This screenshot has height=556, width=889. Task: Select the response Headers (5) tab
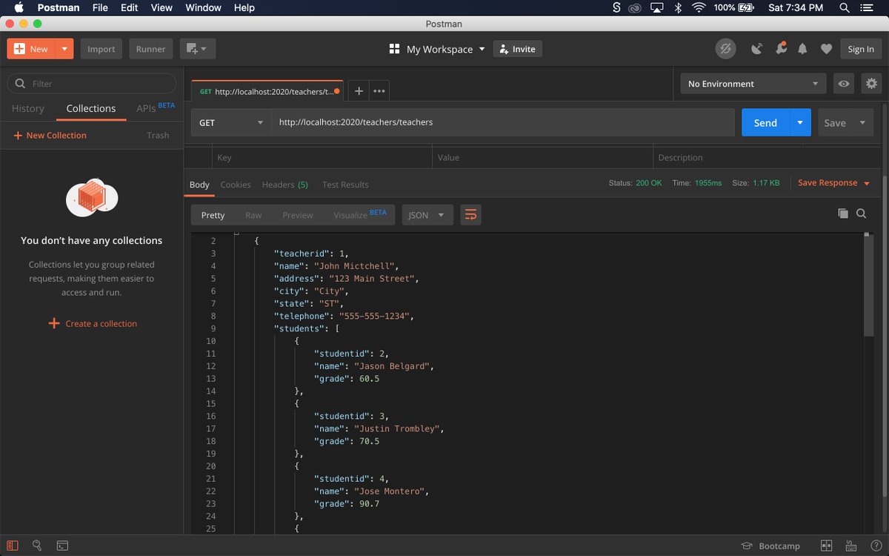click(285, 185)
